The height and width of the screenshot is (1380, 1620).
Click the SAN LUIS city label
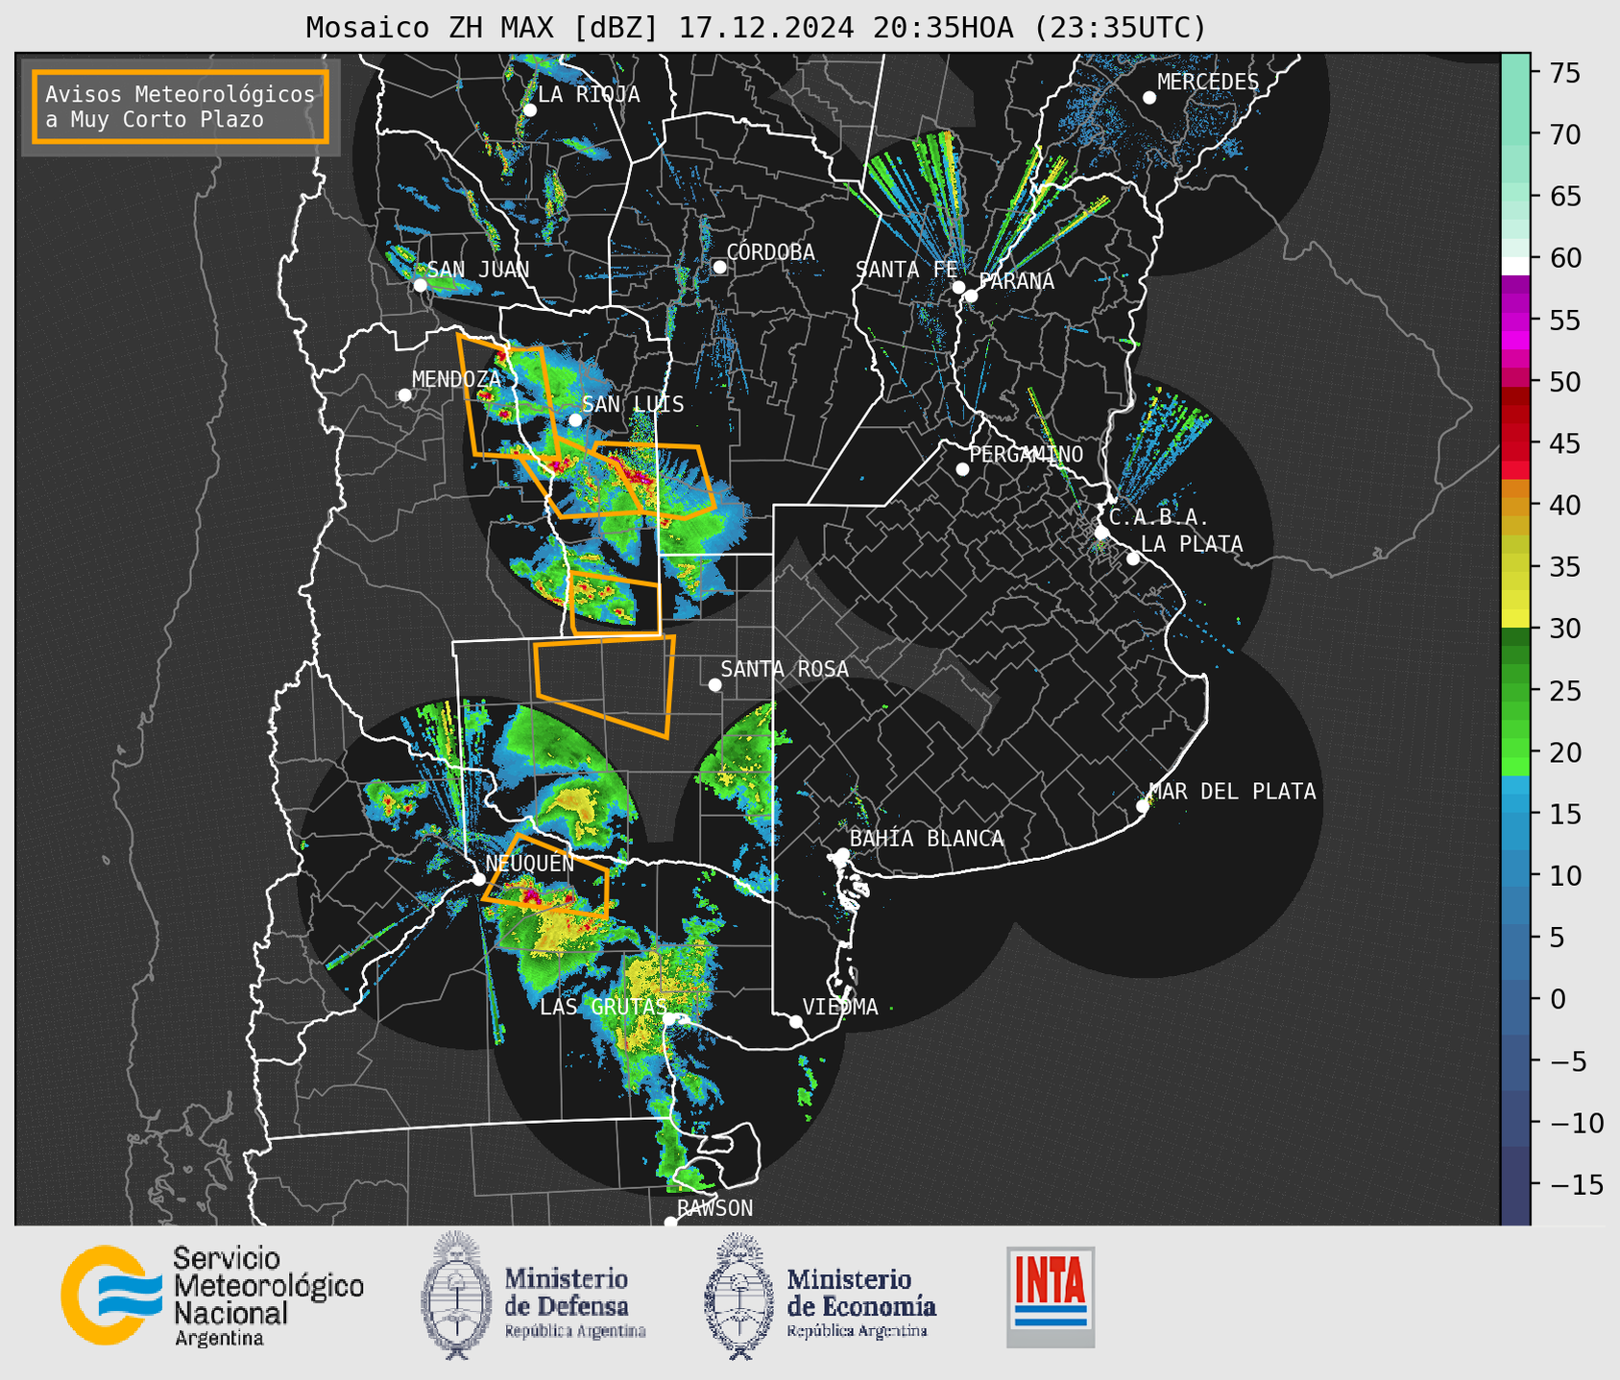pos(633,404)
